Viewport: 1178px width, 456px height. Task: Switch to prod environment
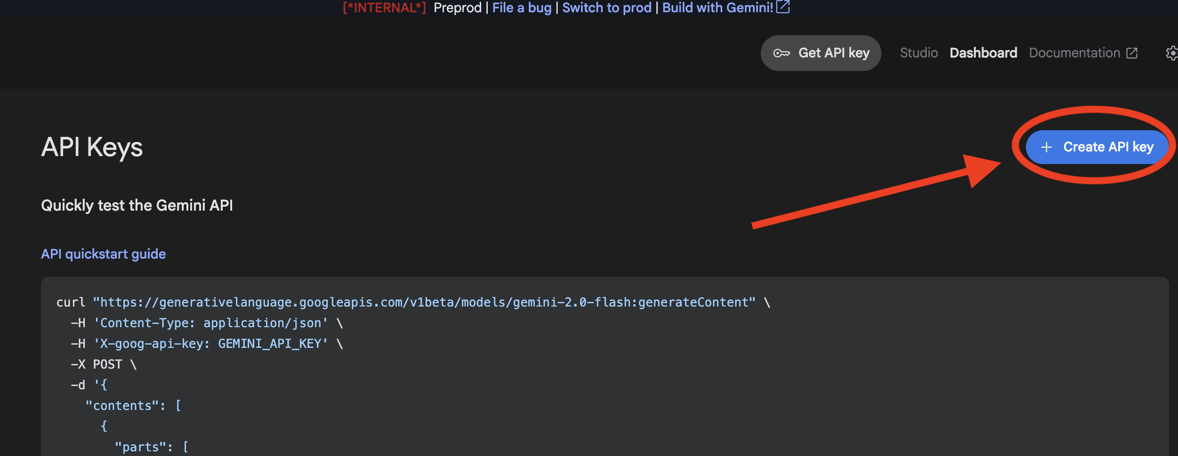607,8
